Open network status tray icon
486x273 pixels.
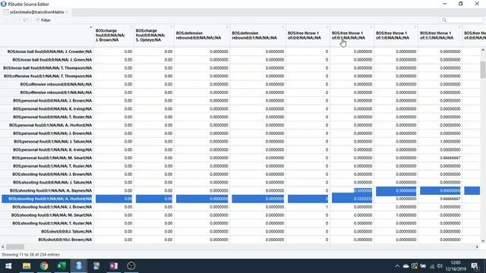tap(432, 266)
